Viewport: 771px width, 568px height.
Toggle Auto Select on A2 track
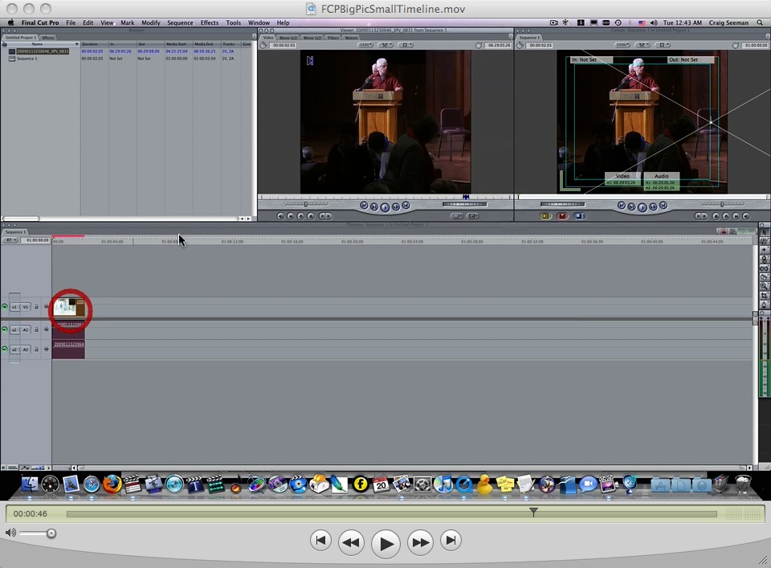tap(47, 349)
